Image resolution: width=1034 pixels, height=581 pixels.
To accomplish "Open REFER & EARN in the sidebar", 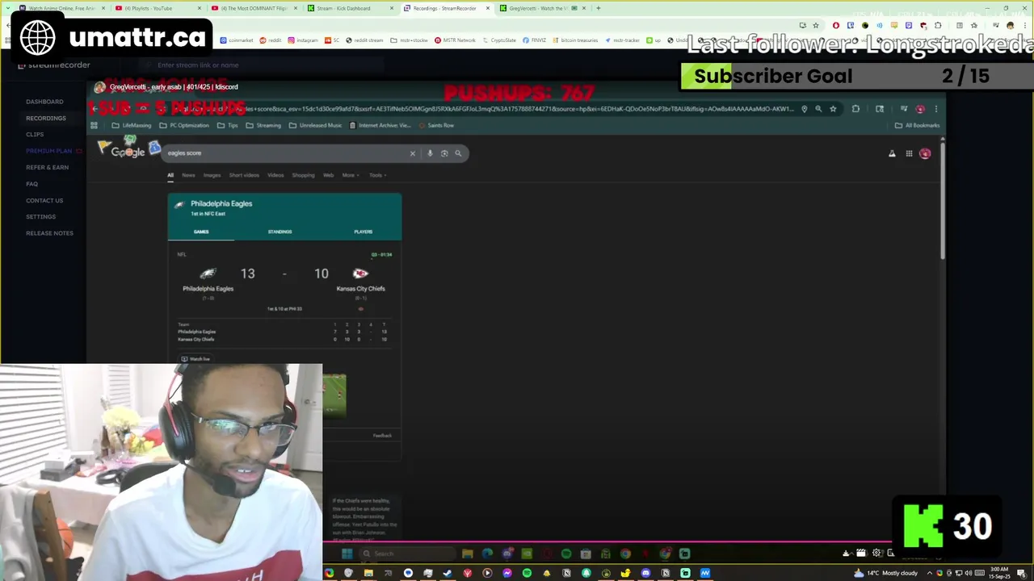I will pyautogui.click(x=47, y=167).
